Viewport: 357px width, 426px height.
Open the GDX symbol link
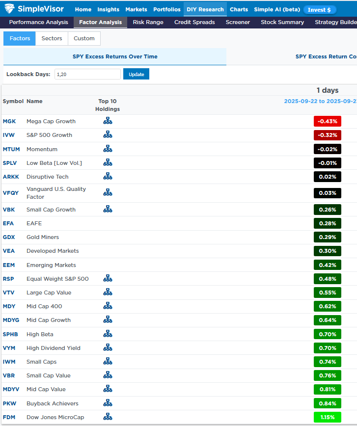click(x=9, y=237)
